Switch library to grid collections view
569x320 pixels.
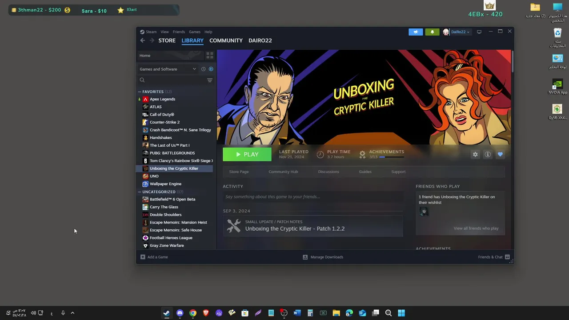(210, 56)
